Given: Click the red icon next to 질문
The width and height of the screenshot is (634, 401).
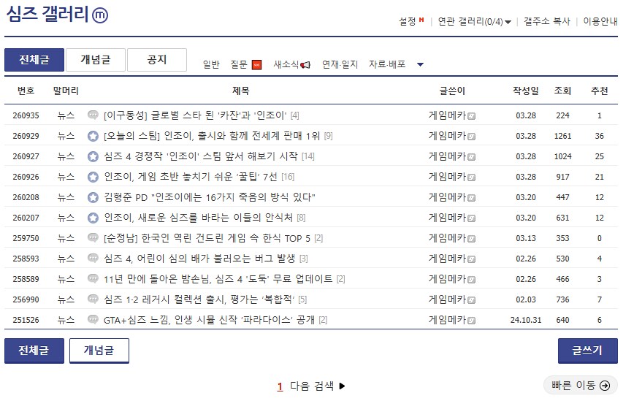Looking at the screenshot, I should [257, 65].
